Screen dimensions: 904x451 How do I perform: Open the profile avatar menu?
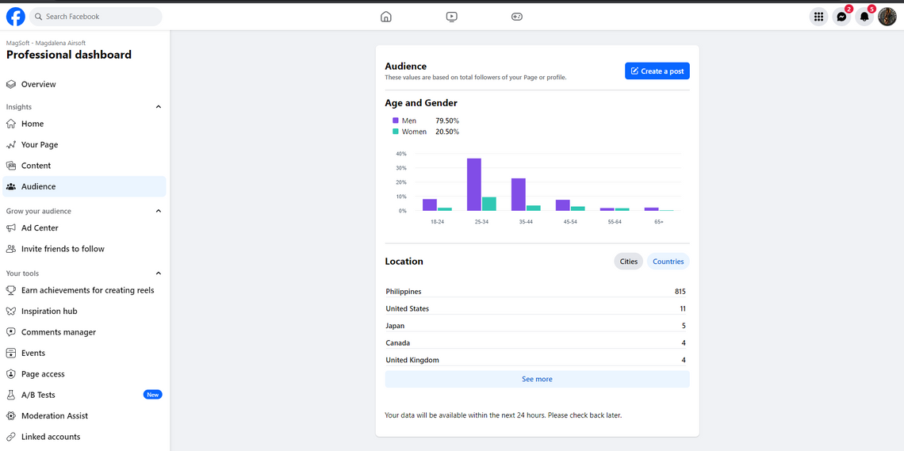tap(887, 17)
